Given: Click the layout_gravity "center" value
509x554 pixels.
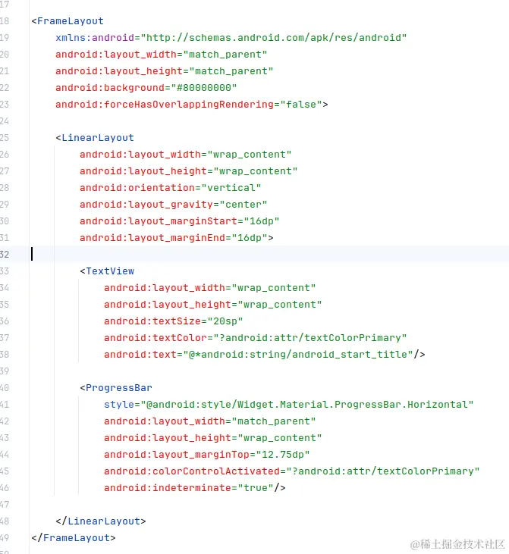Looking at the screenshot, I should [x=244, y=205].
